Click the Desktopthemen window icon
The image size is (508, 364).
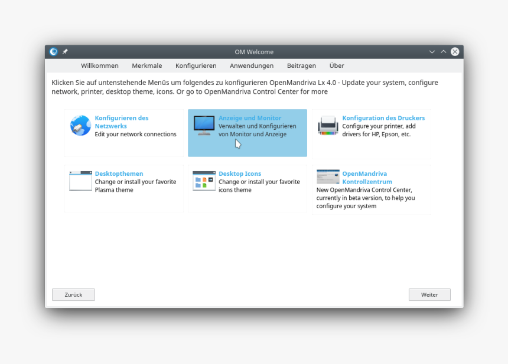pos(80,181)
